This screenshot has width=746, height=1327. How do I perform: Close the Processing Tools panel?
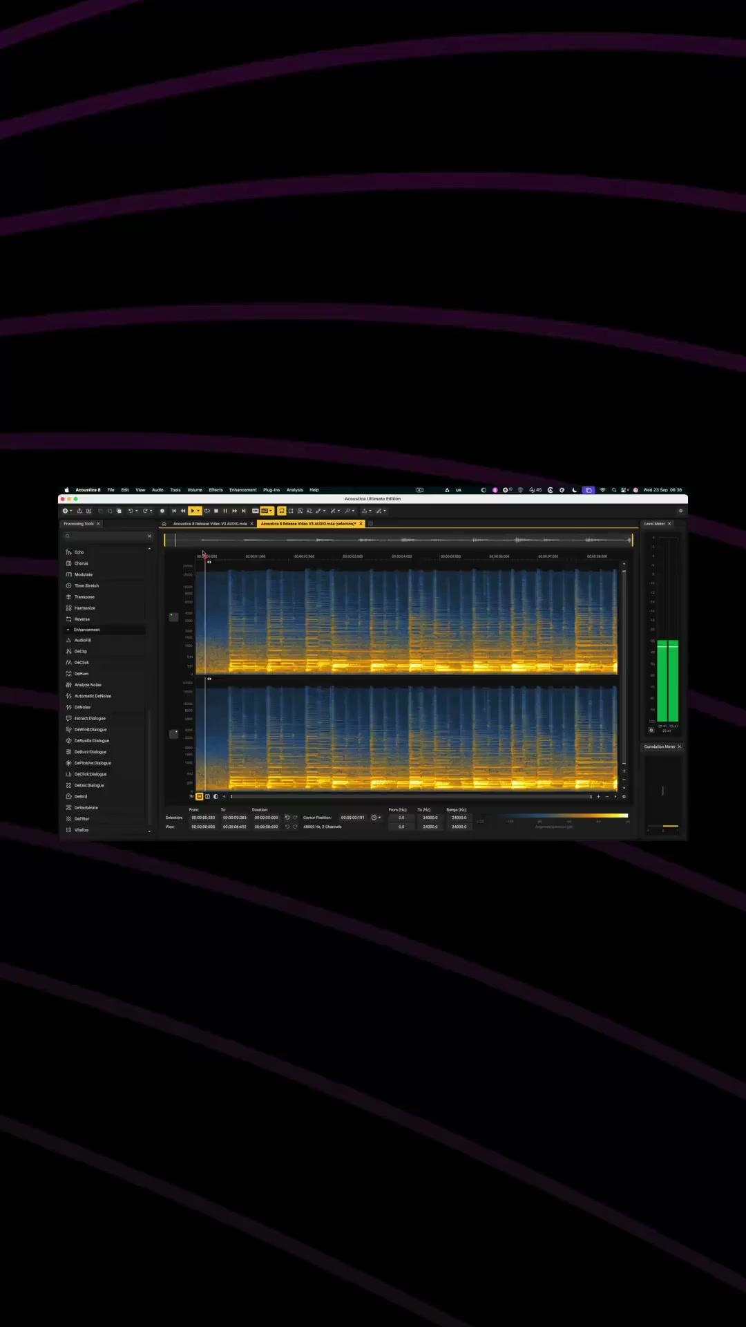click(98, 524)
